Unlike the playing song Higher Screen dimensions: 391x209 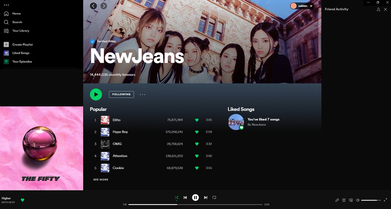point(22,200)
